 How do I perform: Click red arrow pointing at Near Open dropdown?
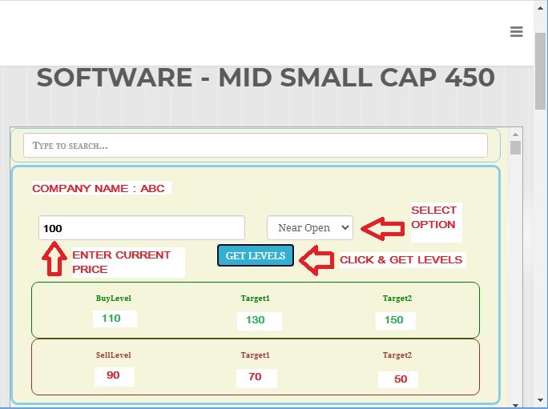[x=383, y=229]
